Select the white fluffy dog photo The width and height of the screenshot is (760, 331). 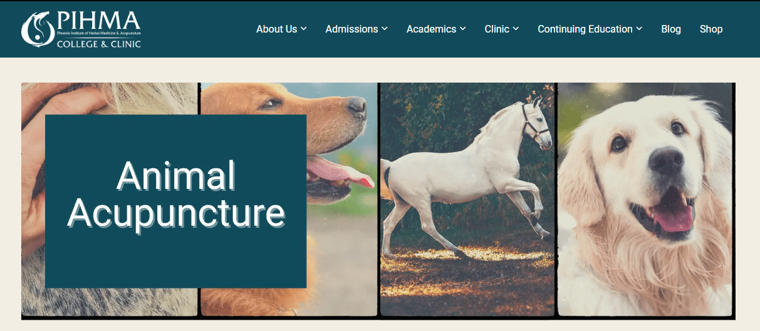[x=645, y=200]
